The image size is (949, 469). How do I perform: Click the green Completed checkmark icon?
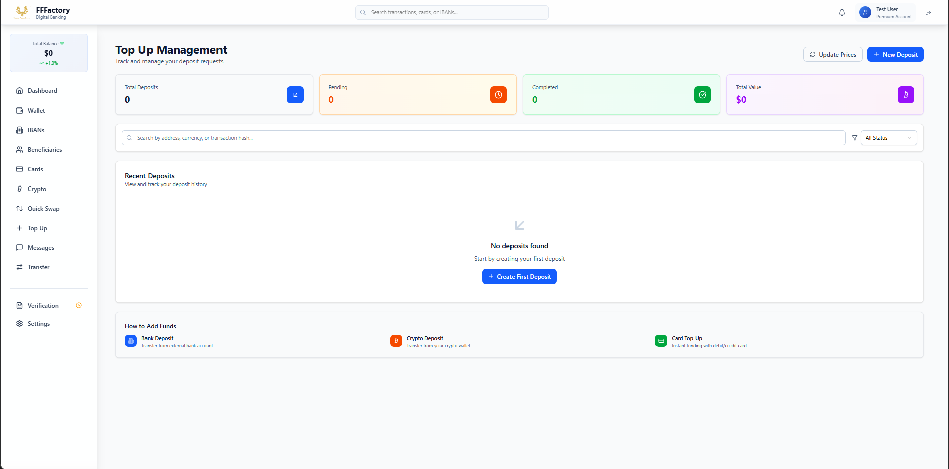click(x=702, y=95)
